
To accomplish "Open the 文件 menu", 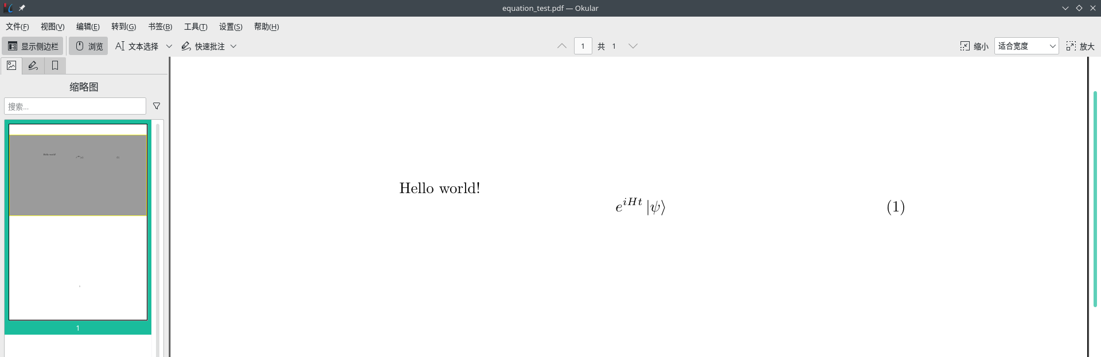I will coord(17,27).
